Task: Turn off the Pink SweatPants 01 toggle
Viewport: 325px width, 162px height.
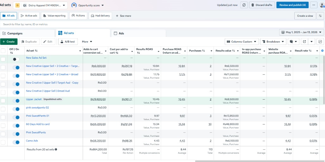Action: pyautogui.click(x=16, y=118)
